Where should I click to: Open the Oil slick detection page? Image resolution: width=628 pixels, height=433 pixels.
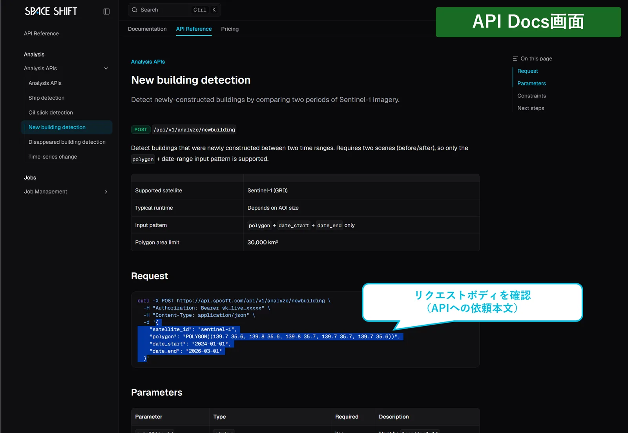click(51, 113)
